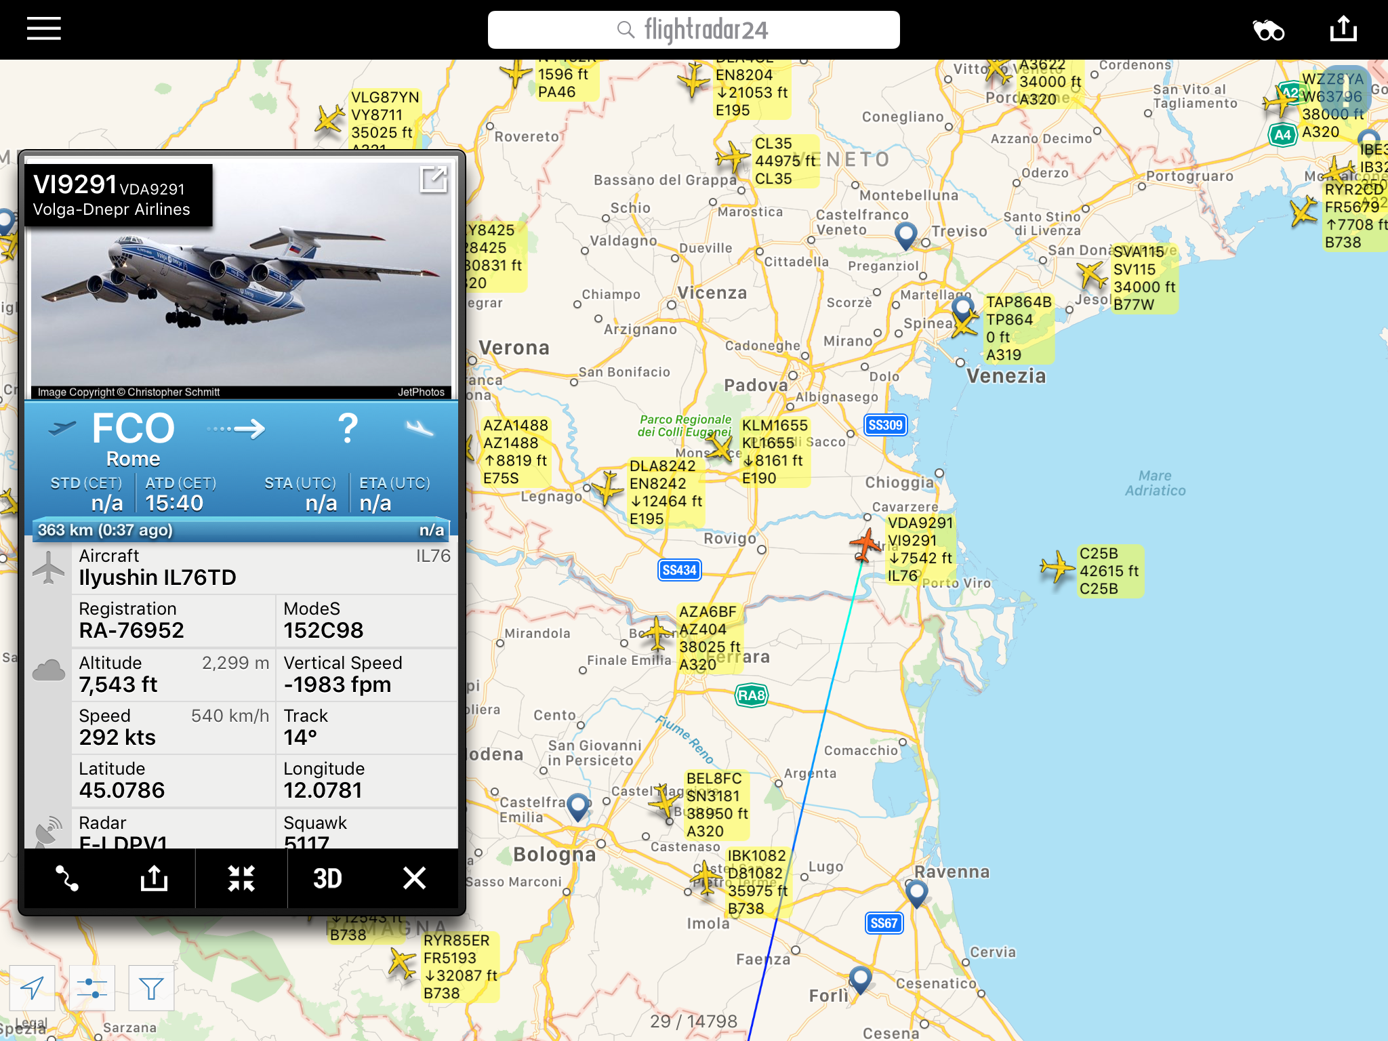The image size is (1388, 1041).
Task: Collapse the flight details panel
Action: pos(241,878)
